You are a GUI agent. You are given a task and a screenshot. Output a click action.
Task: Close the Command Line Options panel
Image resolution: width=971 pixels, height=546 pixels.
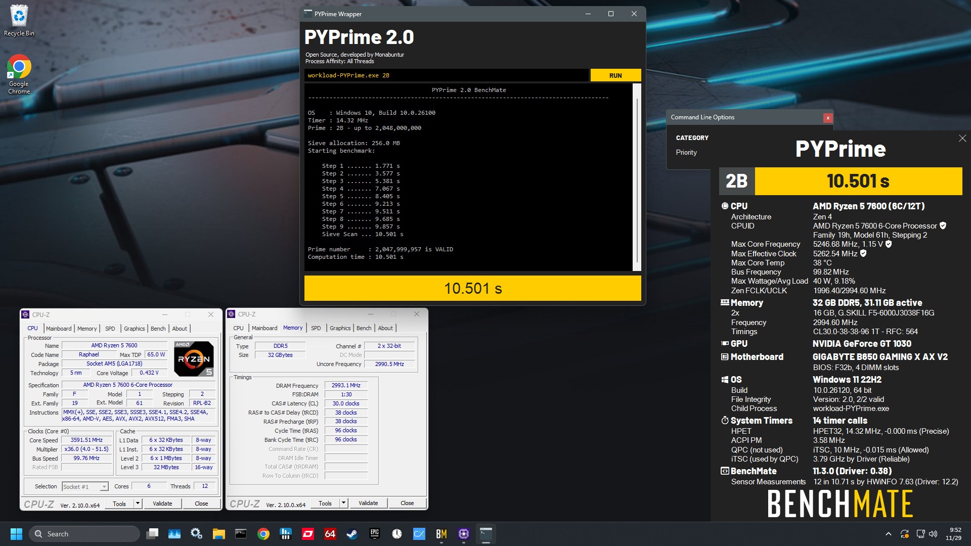828,118
